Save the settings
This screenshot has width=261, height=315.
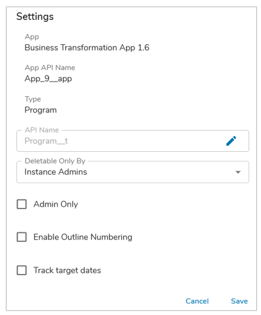pyautogui.click(x=239, y=301)
